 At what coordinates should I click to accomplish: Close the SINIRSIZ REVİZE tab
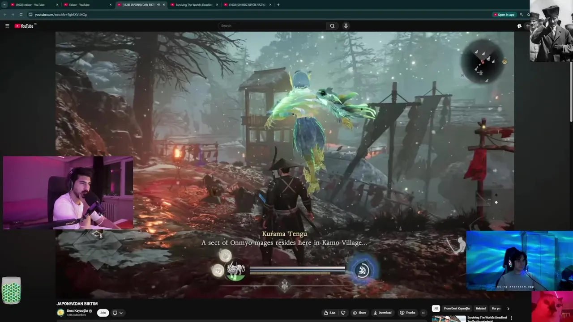point(270,5)
